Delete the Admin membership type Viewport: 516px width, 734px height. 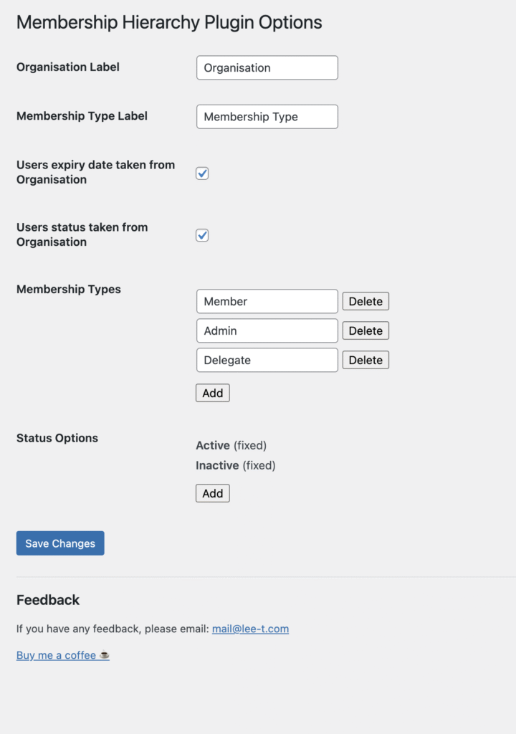tap(365, 330)
